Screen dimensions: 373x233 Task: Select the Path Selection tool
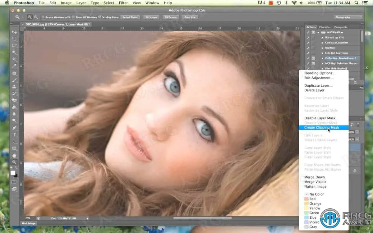[14, 142]
